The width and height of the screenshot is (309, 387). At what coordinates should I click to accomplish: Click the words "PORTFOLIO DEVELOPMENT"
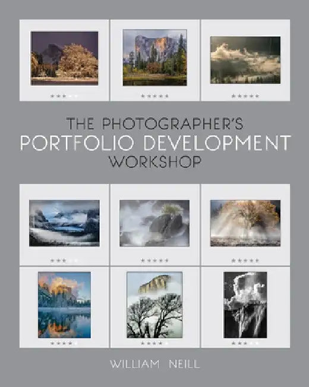tap(156, 143)
